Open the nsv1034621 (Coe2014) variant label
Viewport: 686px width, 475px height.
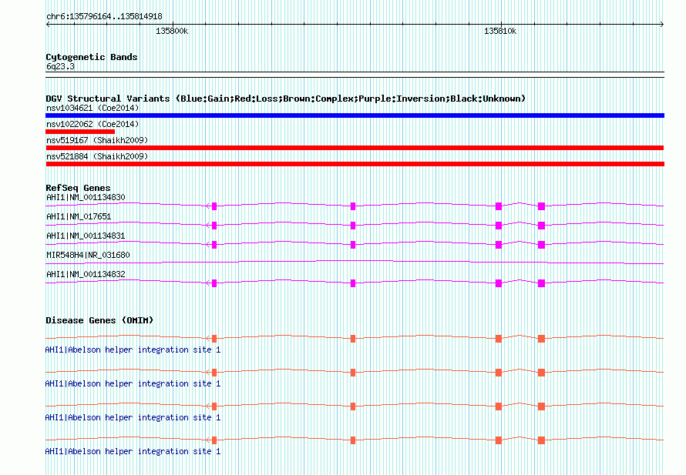92,108
